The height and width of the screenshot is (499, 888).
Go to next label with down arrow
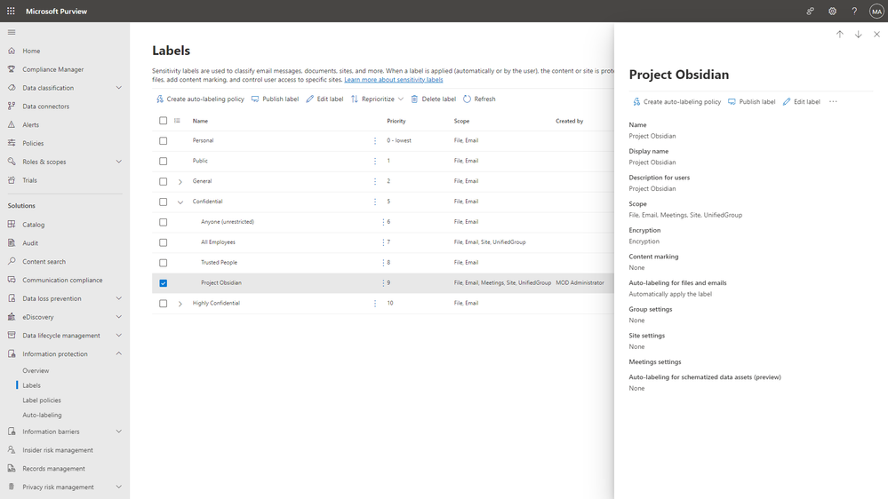click(859, 35)
